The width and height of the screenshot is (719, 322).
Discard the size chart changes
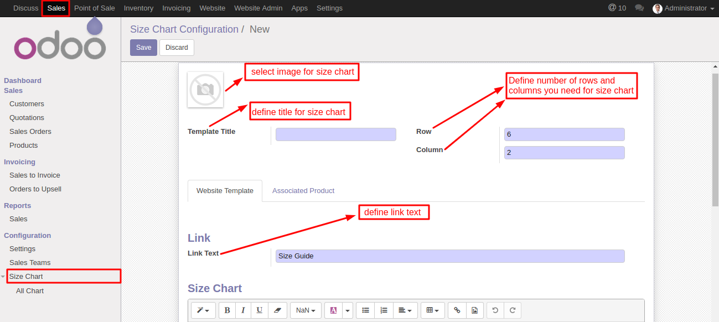(177, 47)
